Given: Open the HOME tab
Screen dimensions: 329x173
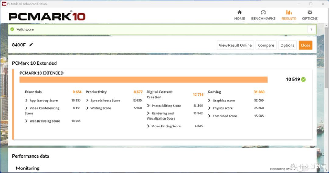Looking at the screenshot, I should click(x=239, y=15).
